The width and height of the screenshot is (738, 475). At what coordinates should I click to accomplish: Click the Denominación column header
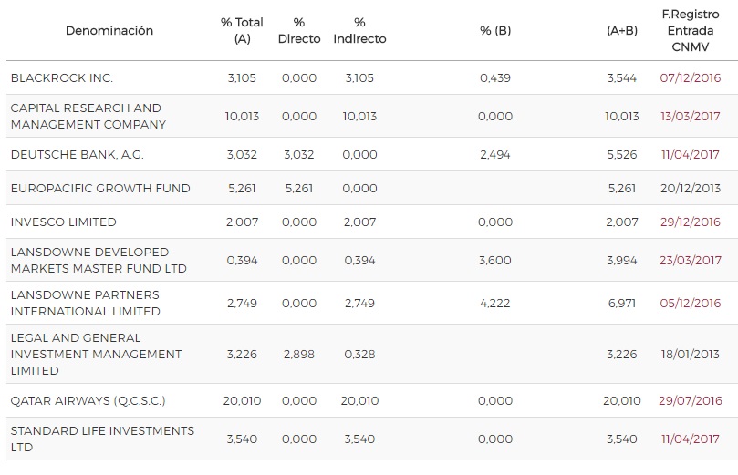(109, 31)
